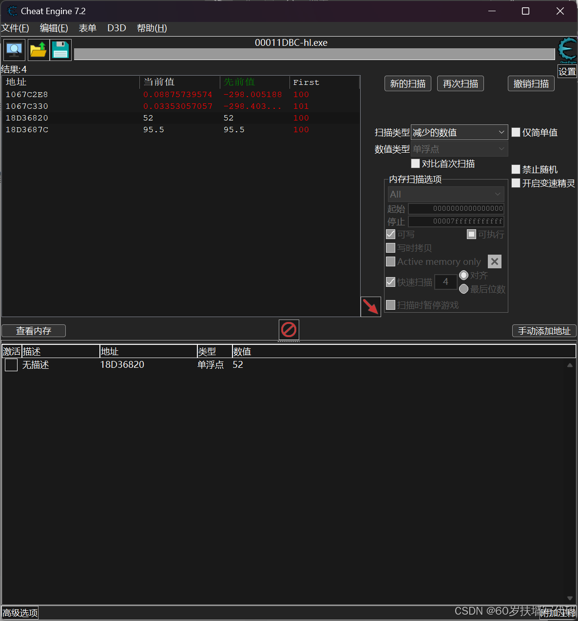This screenshot has width=578, height=621.
Task: Toggle the 可写 checkbox
Action: point(390,234)
